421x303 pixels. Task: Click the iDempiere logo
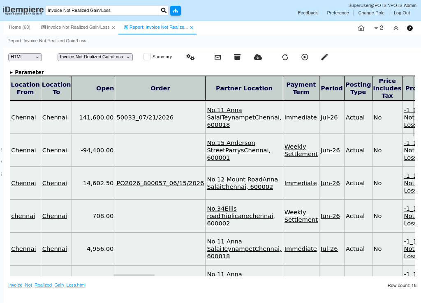click(x=23, y=10)
